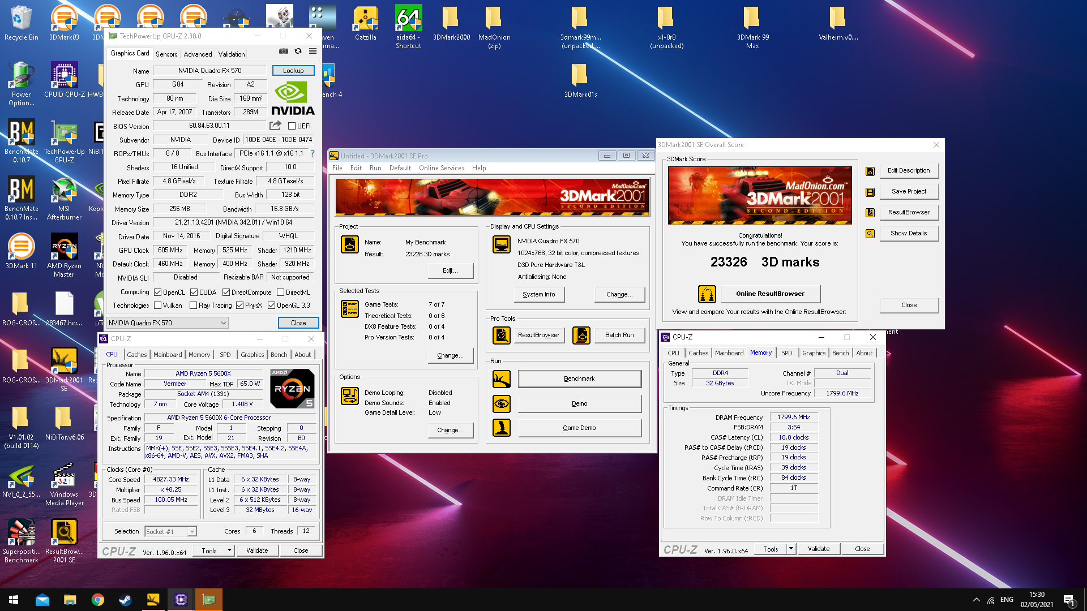Toggle the OpenGL 3.3 checkbox
The image size is (1087, 611).
point(272,305)
